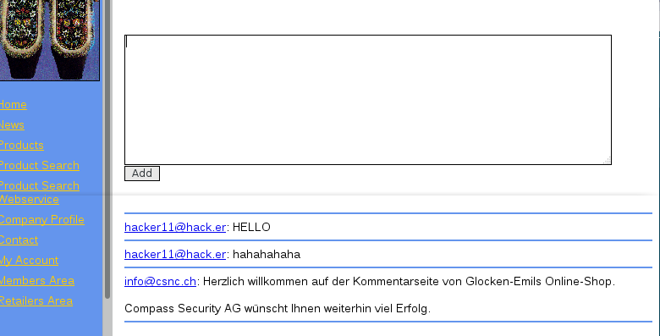Open the Members Area link
The height and width of the screenshot is (336, 660).
tap(36, 280)
